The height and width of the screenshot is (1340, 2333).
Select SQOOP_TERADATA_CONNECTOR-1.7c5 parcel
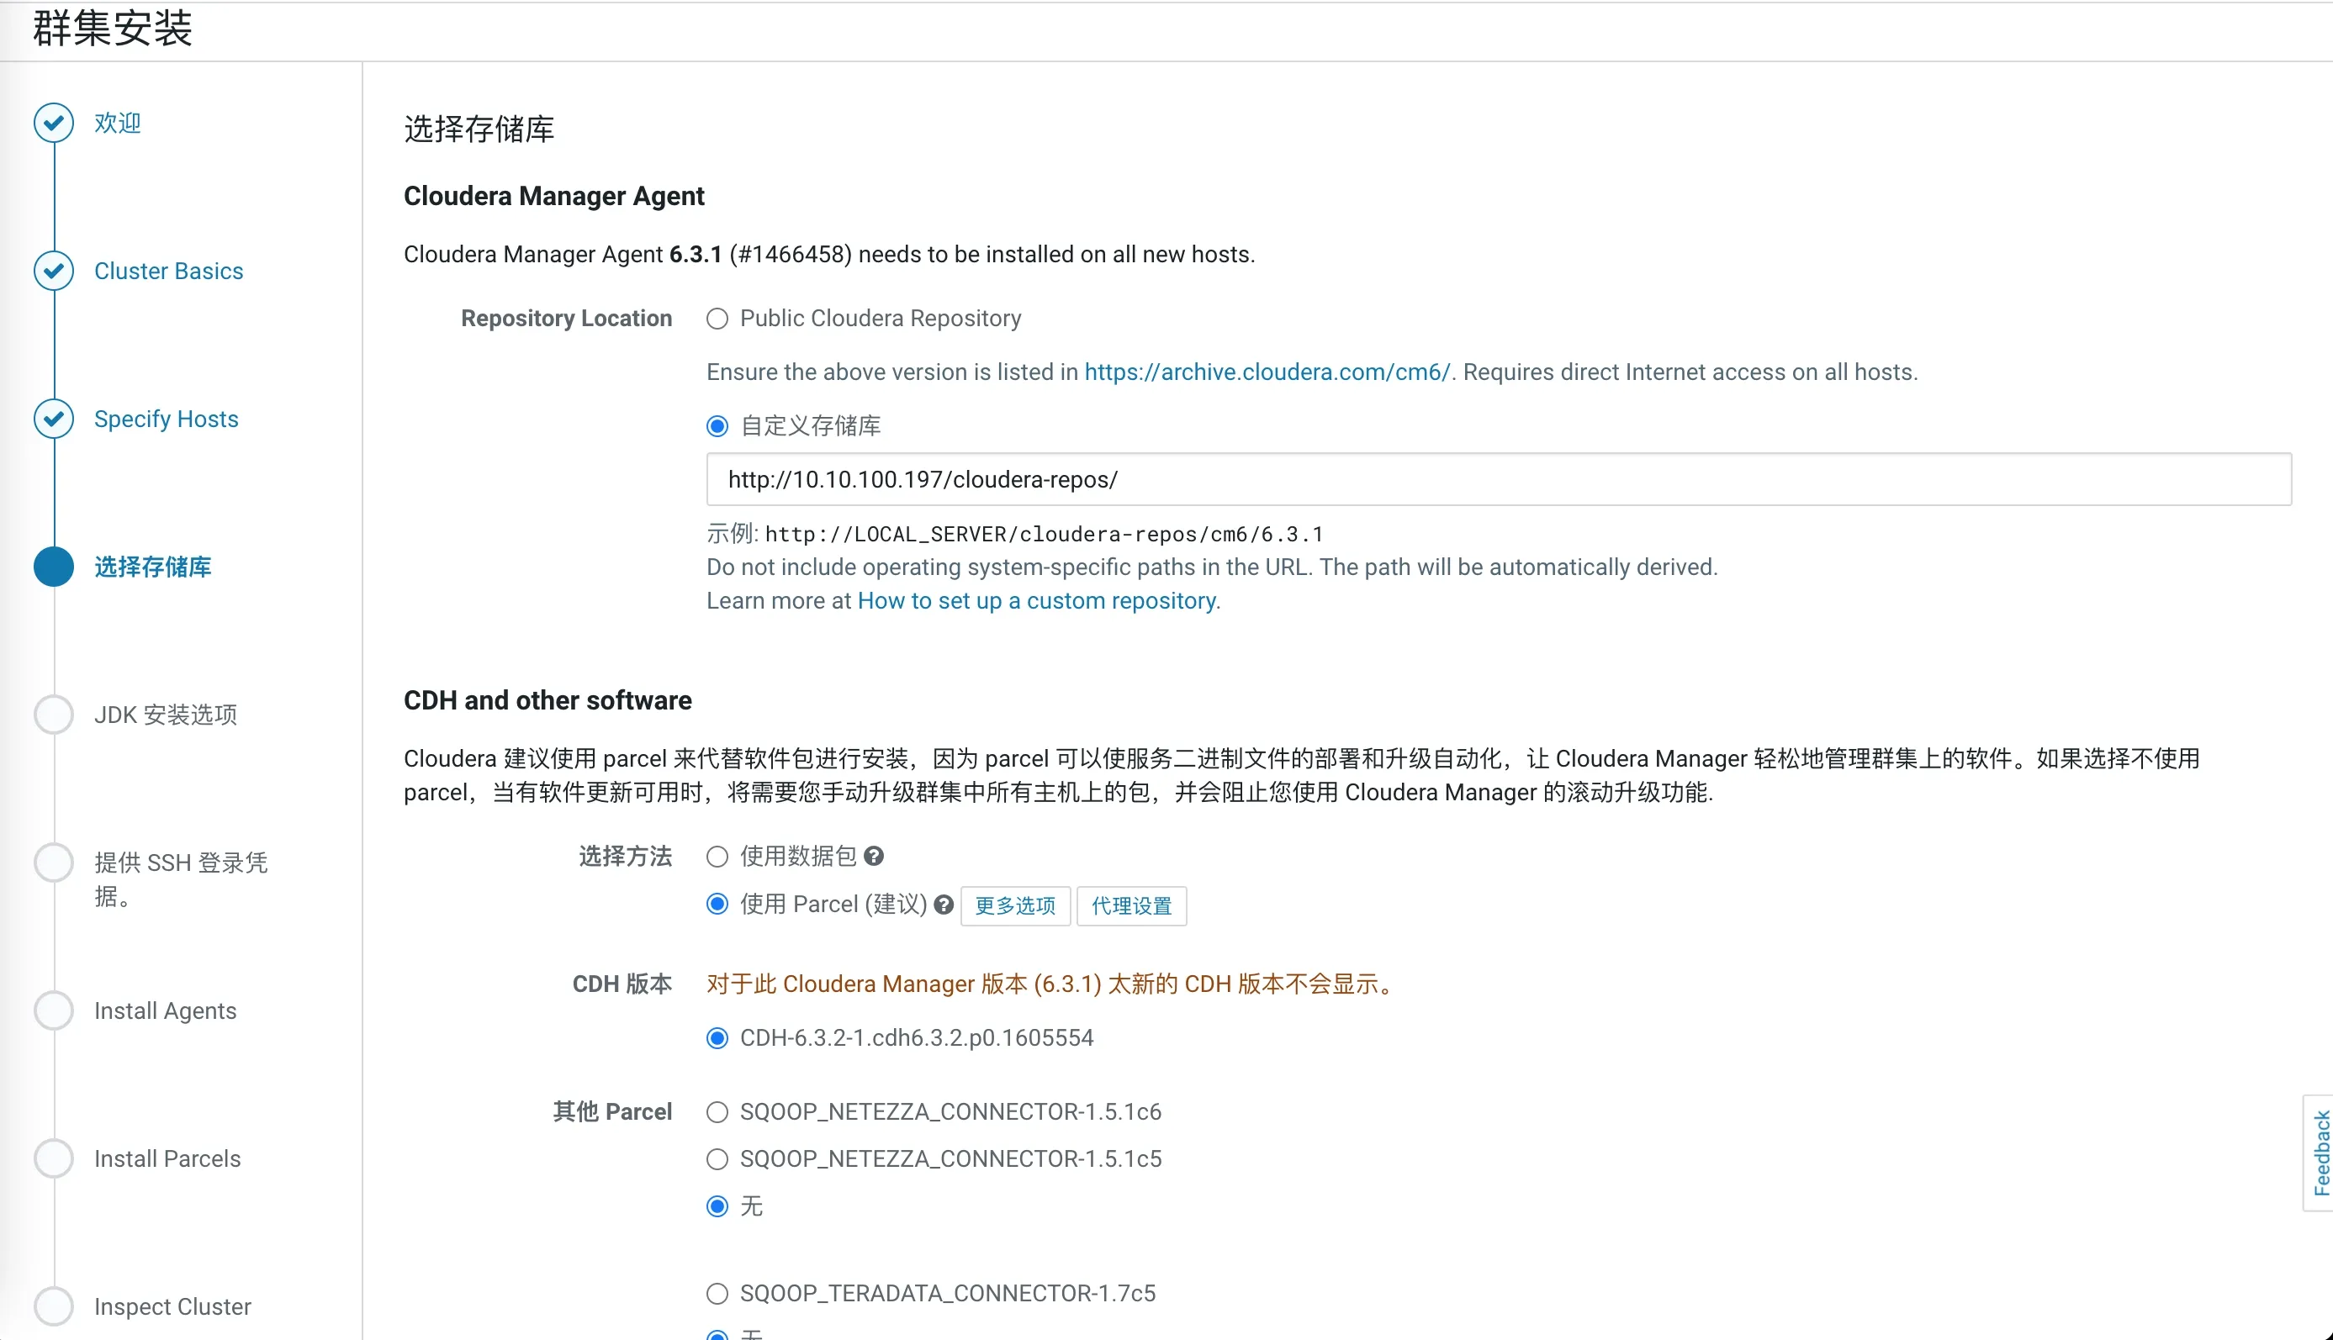click(717, 1293)
